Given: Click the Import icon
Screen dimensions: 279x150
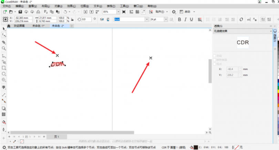Looking at the screenshot, I should coord(85,12).
